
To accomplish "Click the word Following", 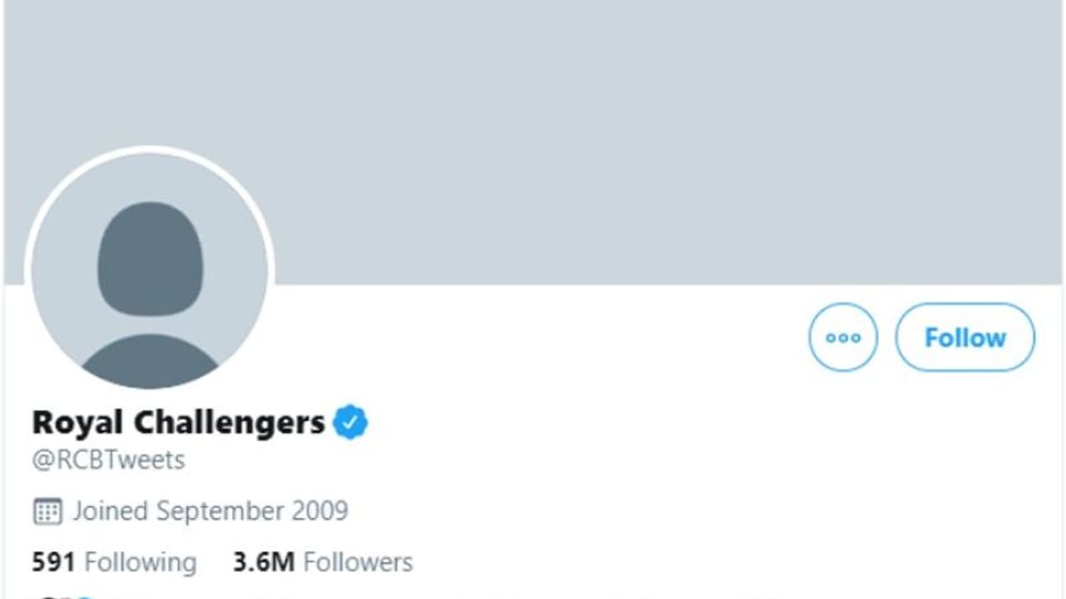I will (x=141, y=562).
